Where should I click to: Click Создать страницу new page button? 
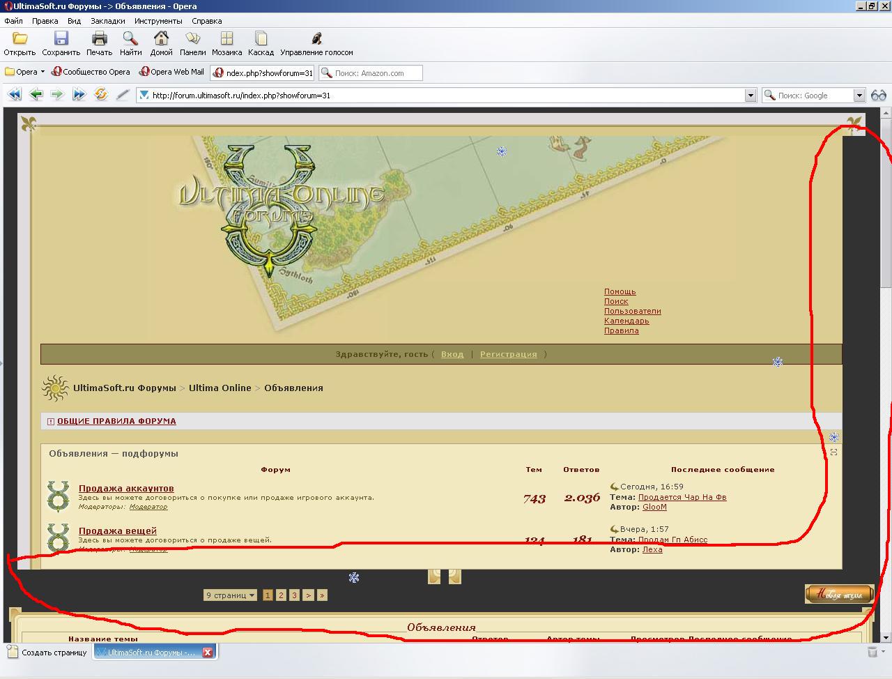coord(47,653)
